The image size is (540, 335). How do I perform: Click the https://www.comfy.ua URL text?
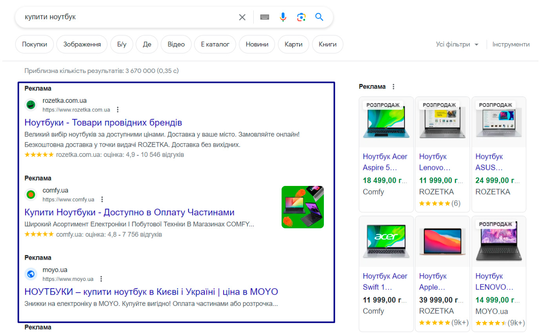(69, 199)
